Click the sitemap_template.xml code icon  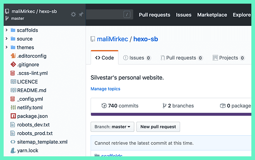[x=13, y=142]
